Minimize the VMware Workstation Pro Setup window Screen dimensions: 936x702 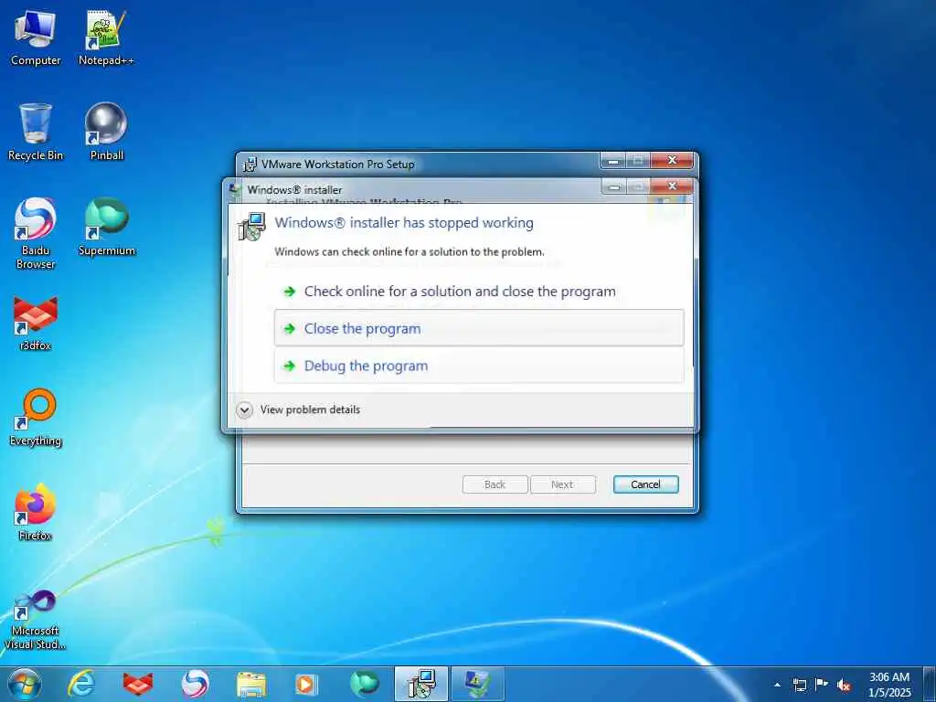click(612, 161)
